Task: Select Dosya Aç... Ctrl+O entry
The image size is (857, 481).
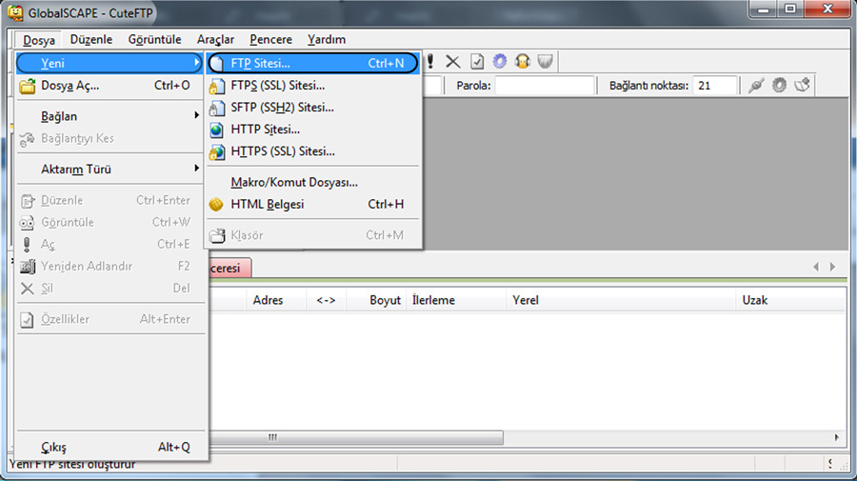Action: [x=110, y=86]
